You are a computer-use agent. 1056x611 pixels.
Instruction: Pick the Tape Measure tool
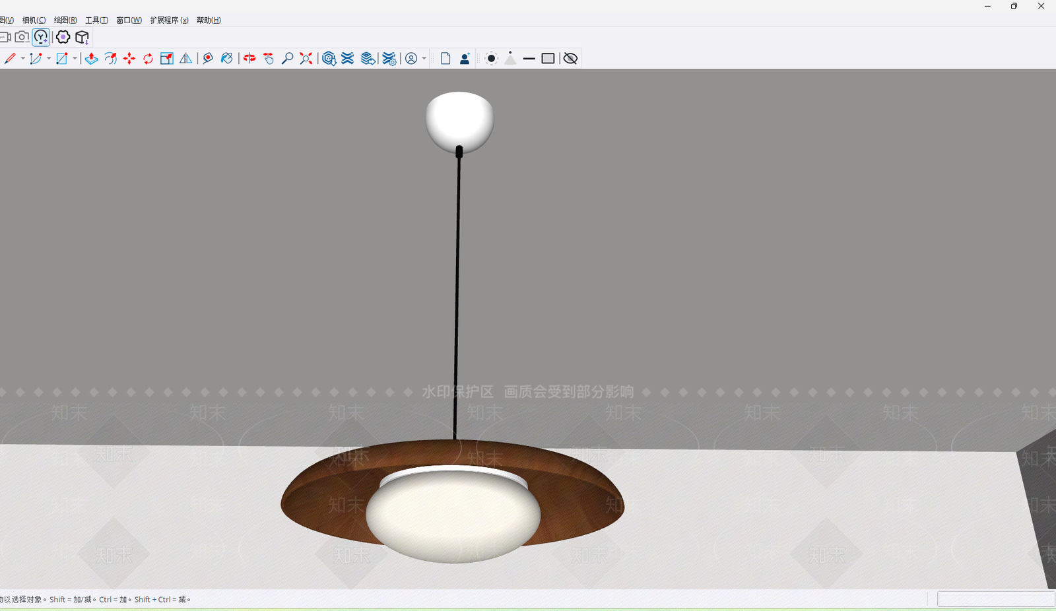pos(208,59)
